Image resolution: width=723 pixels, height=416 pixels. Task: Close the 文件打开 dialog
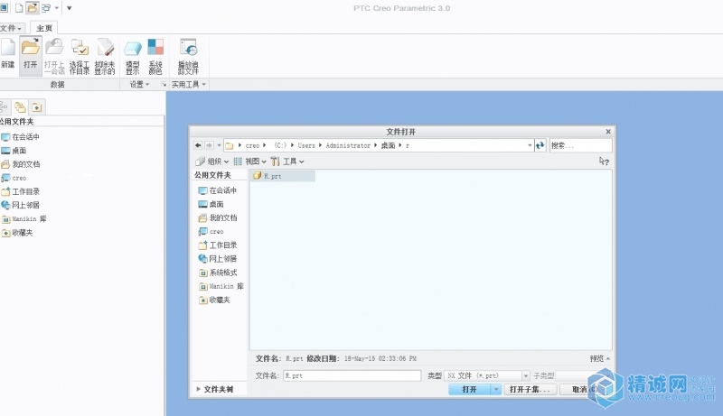click(x=608, y=132)
